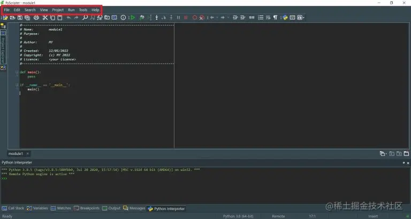Open the Project Explorer side tab

[3, 48]
